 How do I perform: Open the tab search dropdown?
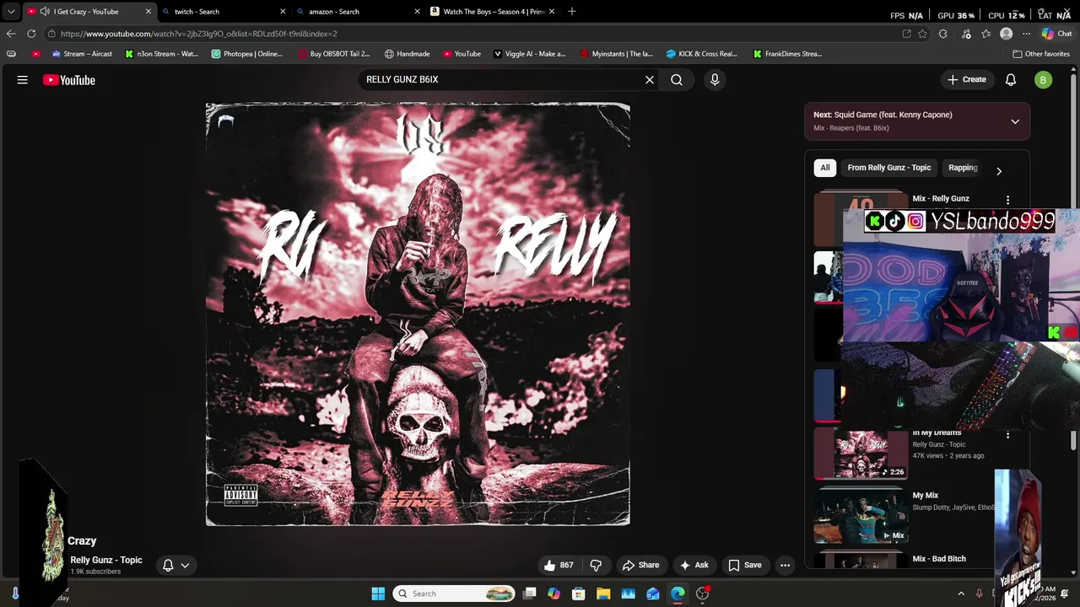point(10,12)
